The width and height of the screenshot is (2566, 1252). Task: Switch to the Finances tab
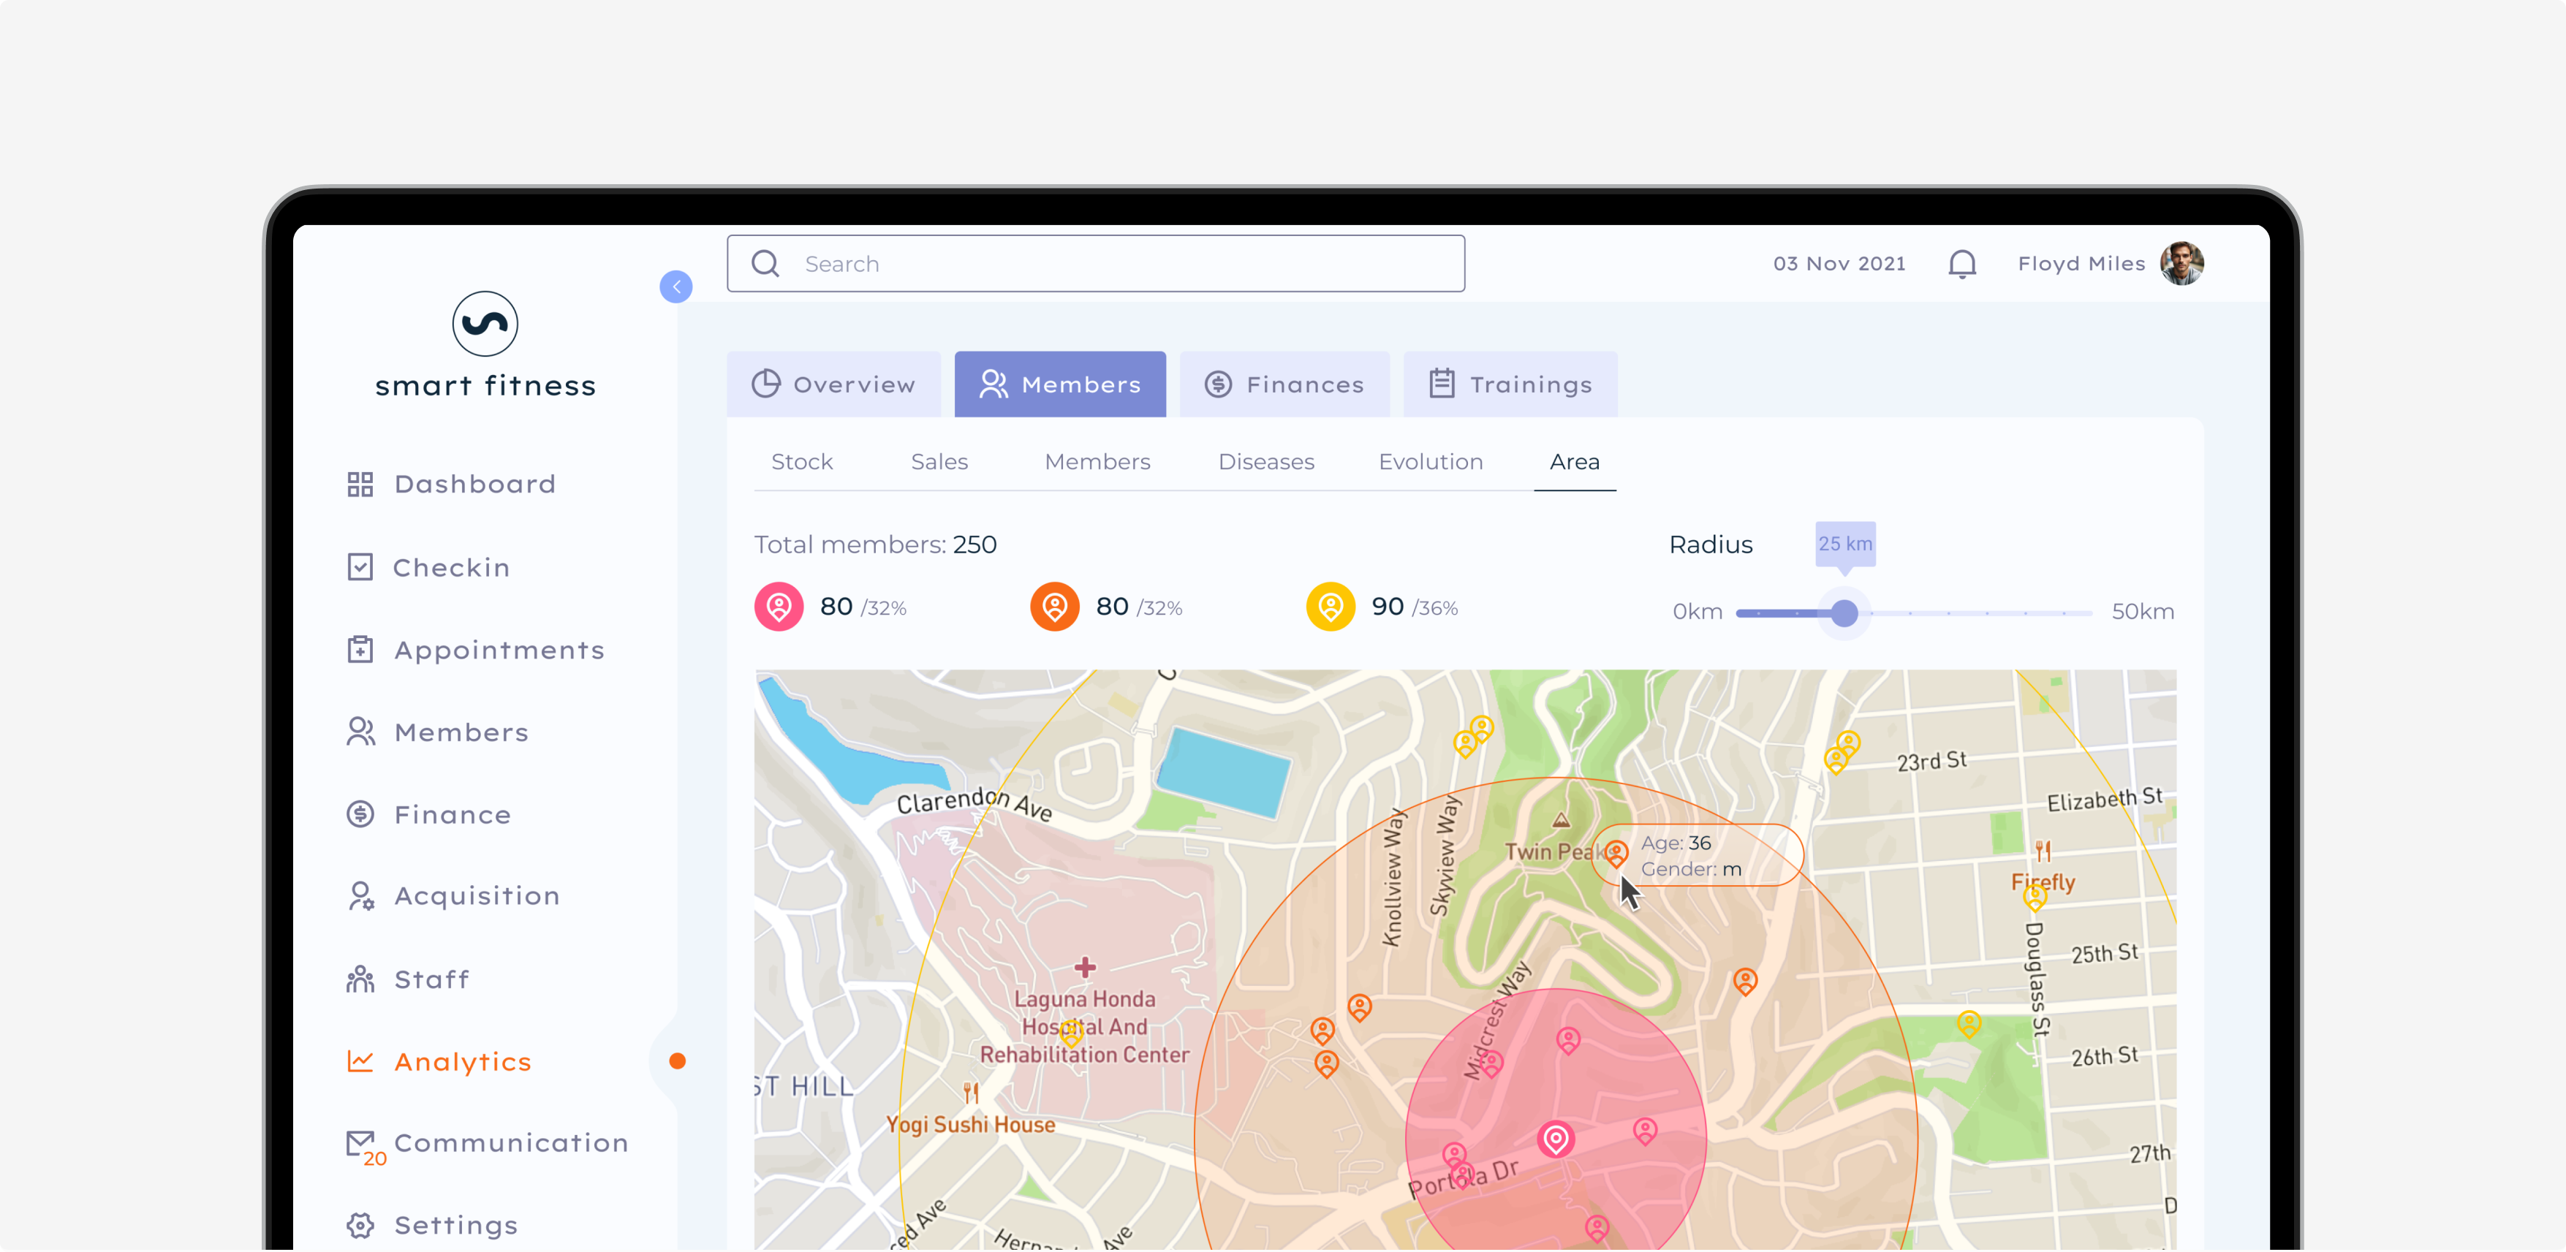pos(1284,384)
